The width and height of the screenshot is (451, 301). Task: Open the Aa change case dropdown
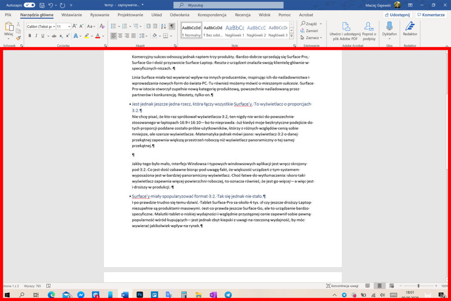(x=91, y=26)
